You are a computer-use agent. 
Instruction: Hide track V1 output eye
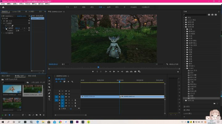tap(69, 97)
